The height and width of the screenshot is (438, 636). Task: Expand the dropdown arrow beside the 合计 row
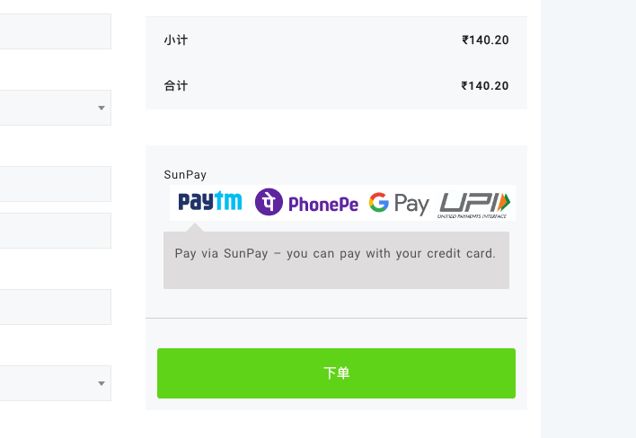(x=102, y=108)
